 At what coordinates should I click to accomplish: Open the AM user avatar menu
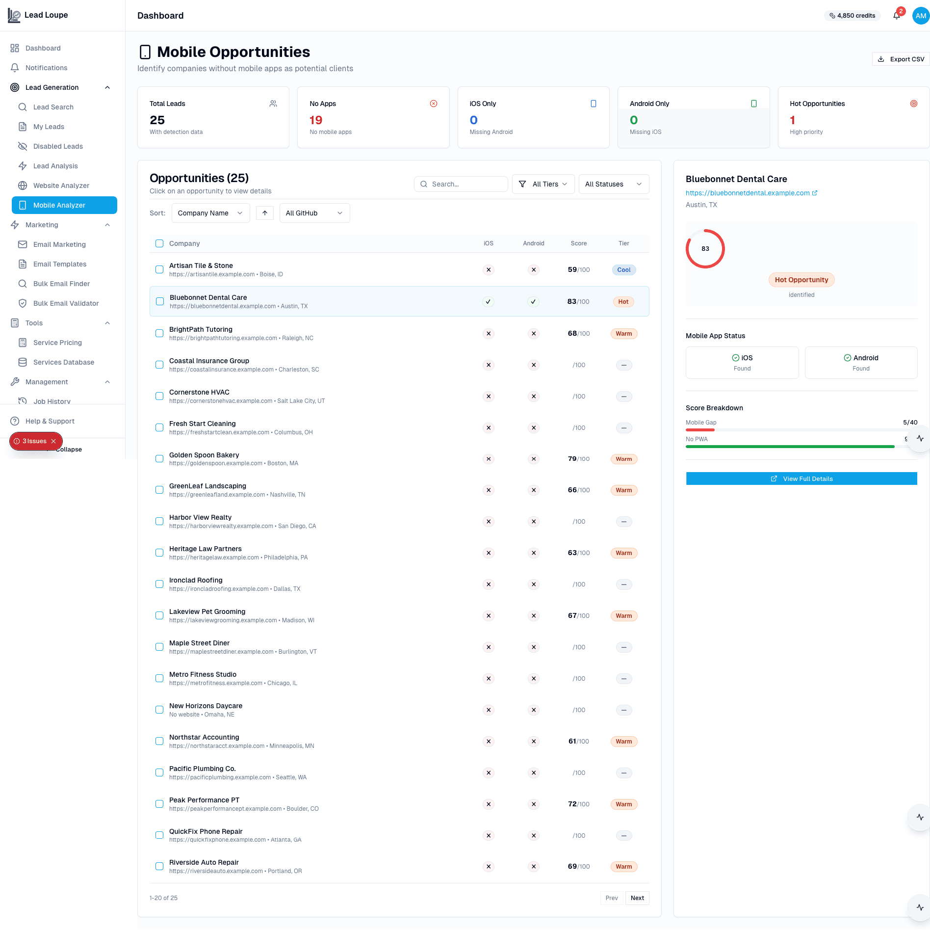tap(921, 16)
